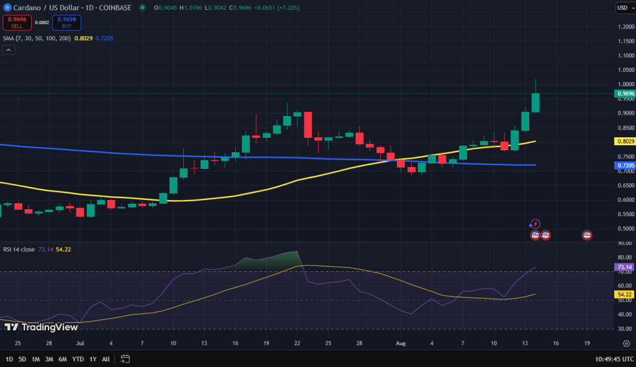
Task: Open the USD currency dropdown
Action: [625, 7]
